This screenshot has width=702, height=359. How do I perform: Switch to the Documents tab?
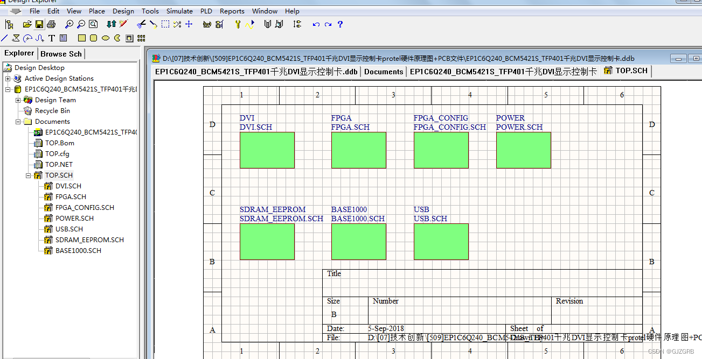coord(383,71)
